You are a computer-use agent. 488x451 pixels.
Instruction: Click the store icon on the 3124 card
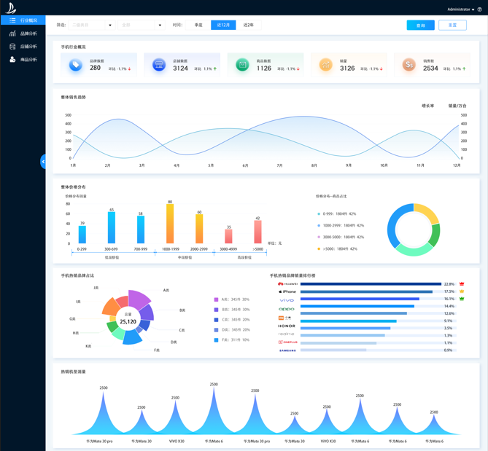coord(159,65)
